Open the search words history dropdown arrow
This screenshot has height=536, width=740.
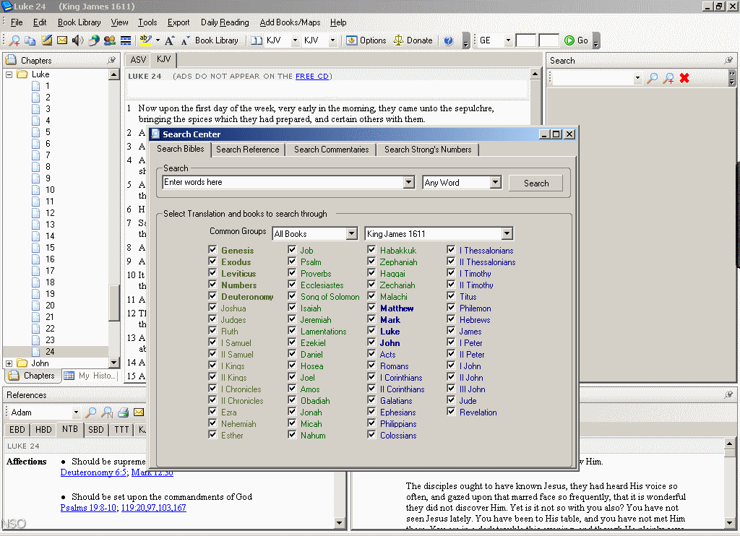pyautogui.click(x=409, y=182)
